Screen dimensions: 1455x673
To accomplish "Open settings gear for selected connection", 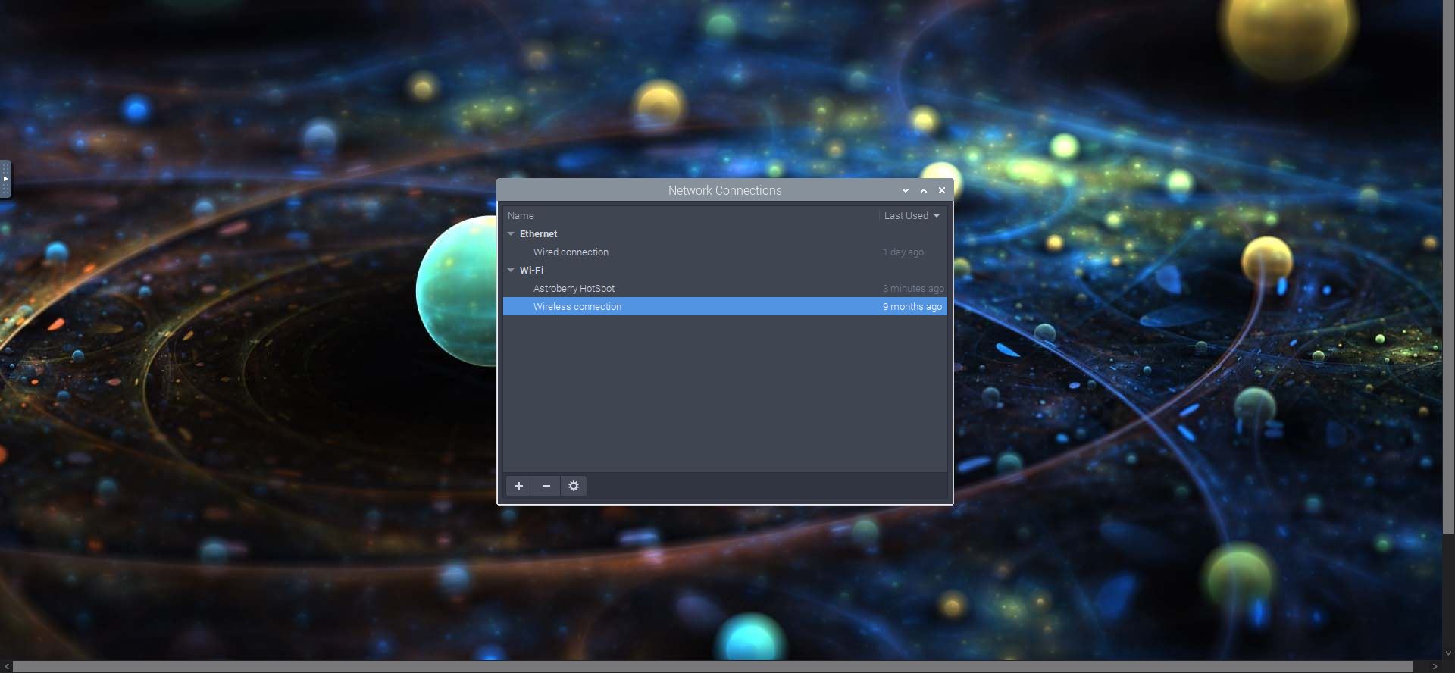I will 574,486.
